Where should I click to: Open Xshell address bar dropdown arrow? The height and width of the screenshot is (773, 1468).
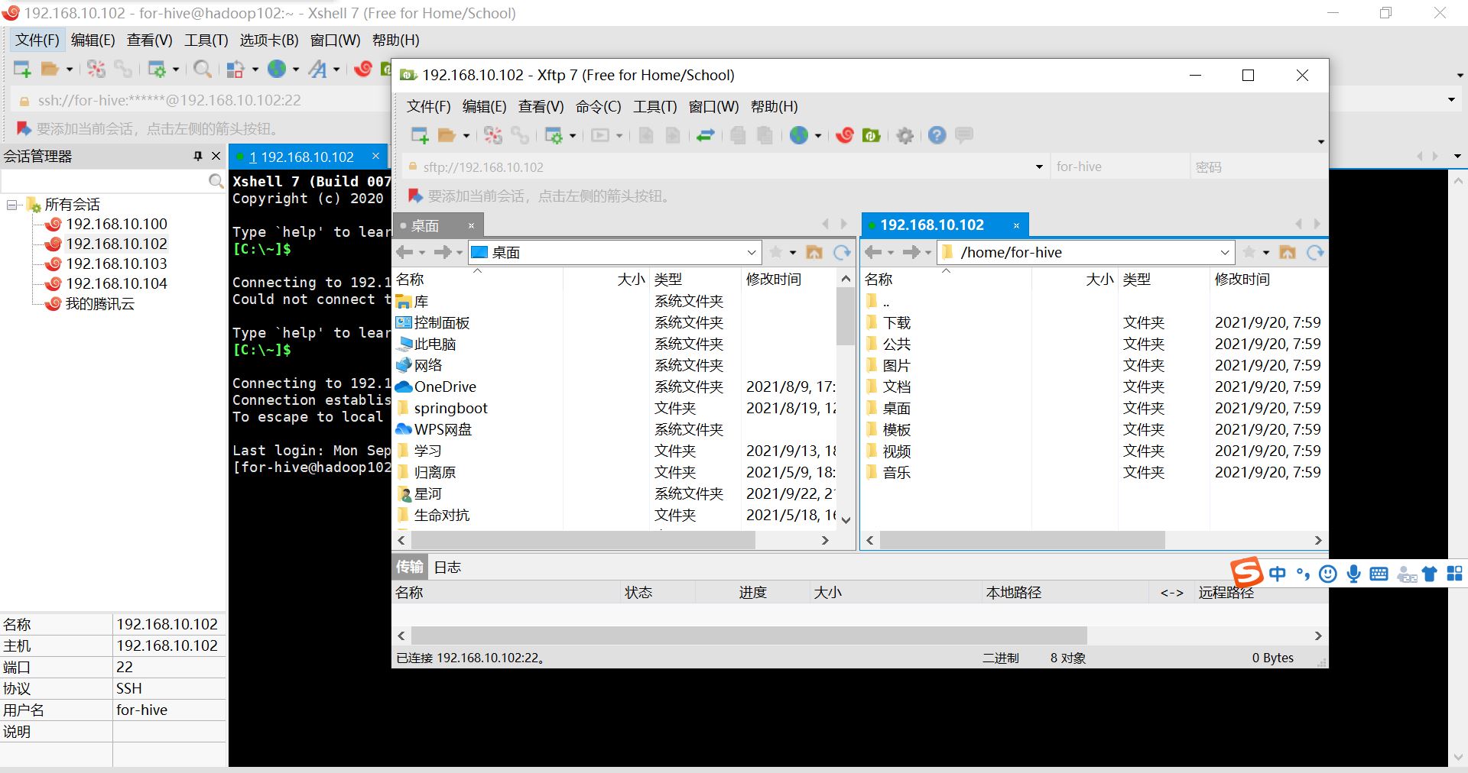pyautogui.click(x=1451, y=100)
